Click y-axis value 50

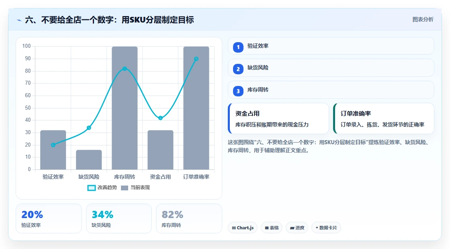[28, 108]
